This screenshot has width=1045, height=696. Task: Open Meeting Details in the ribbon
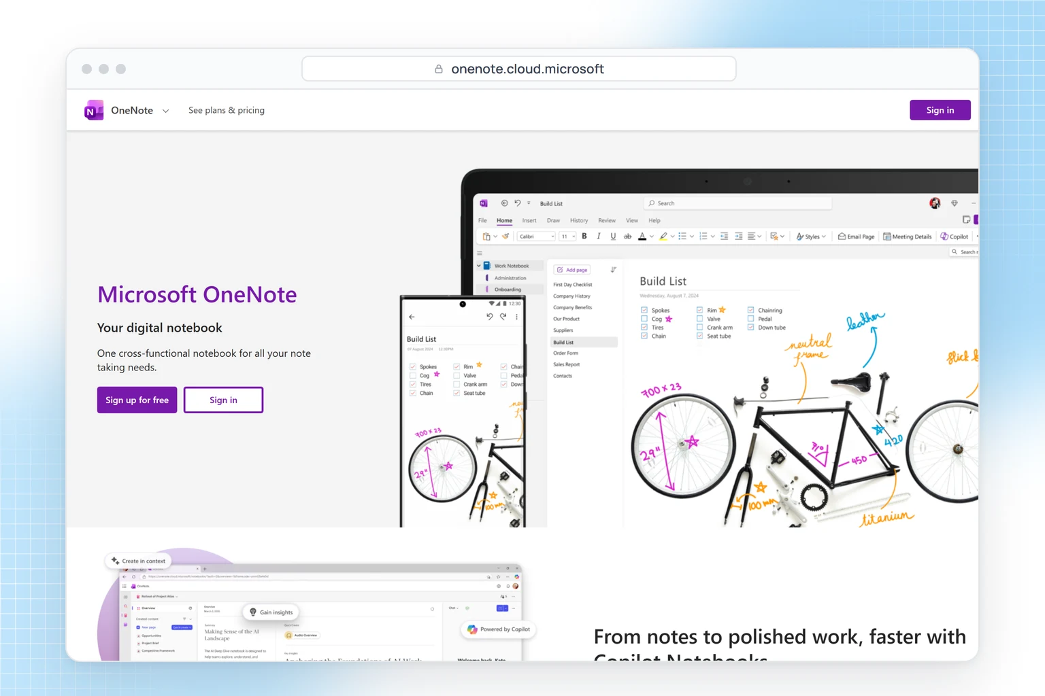tap(907, 237)
